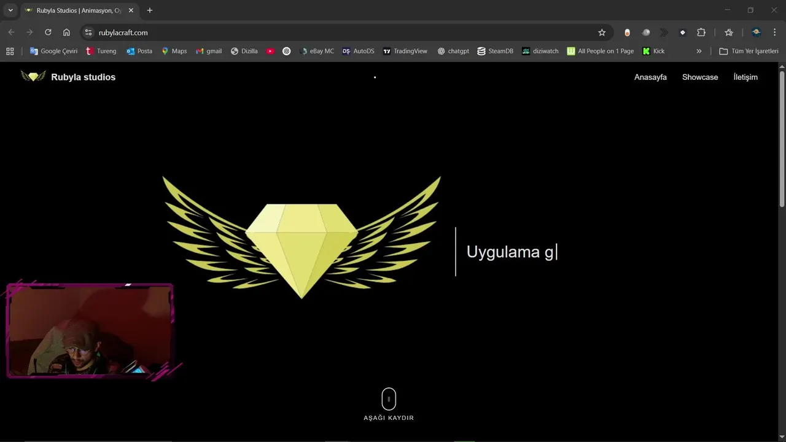Show more bookmarks chevron
Screen dimensions: 786x442
pyautogui.click(x=699, y=51)
